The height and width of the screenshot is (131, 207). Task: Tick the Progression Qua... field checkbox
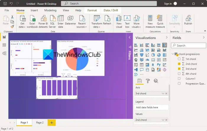tap(179, 83)
